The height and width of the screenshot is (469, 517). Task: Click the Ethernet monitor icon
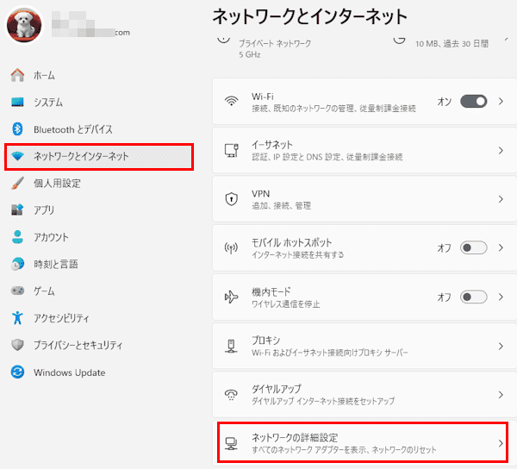tap(232, 150)
